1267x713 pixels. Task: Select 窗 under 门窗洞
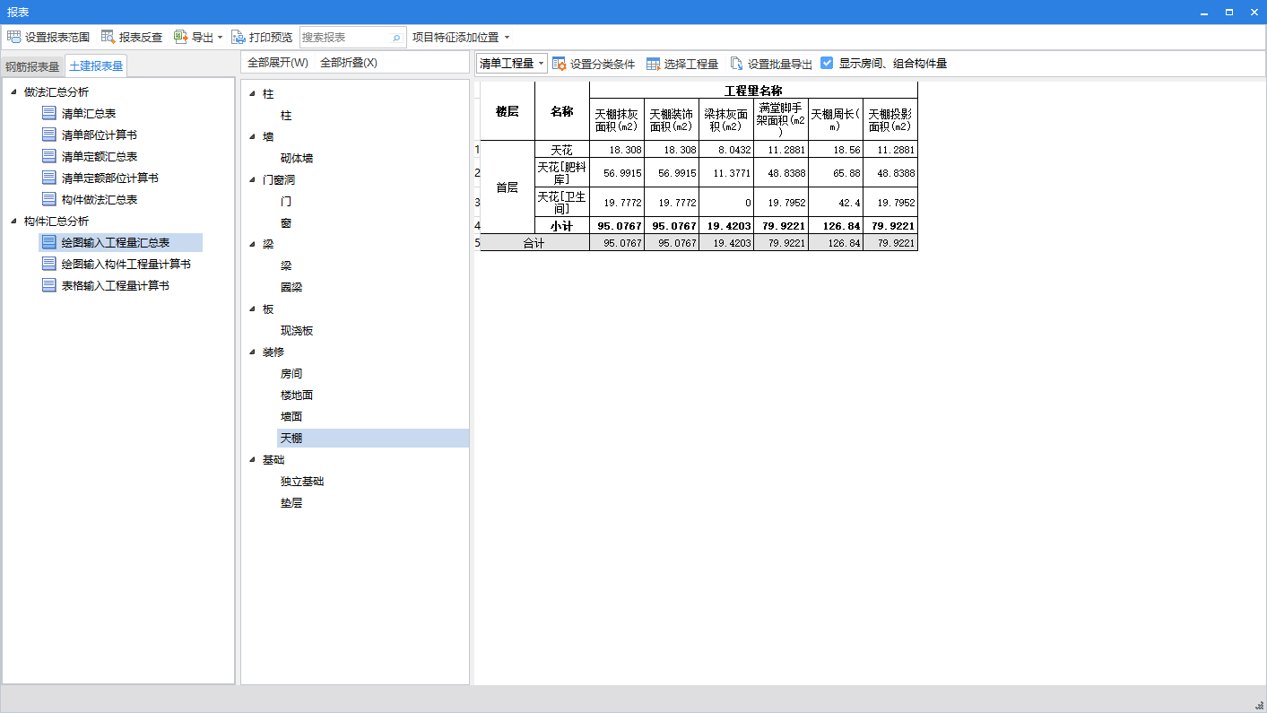coord(286,222)
